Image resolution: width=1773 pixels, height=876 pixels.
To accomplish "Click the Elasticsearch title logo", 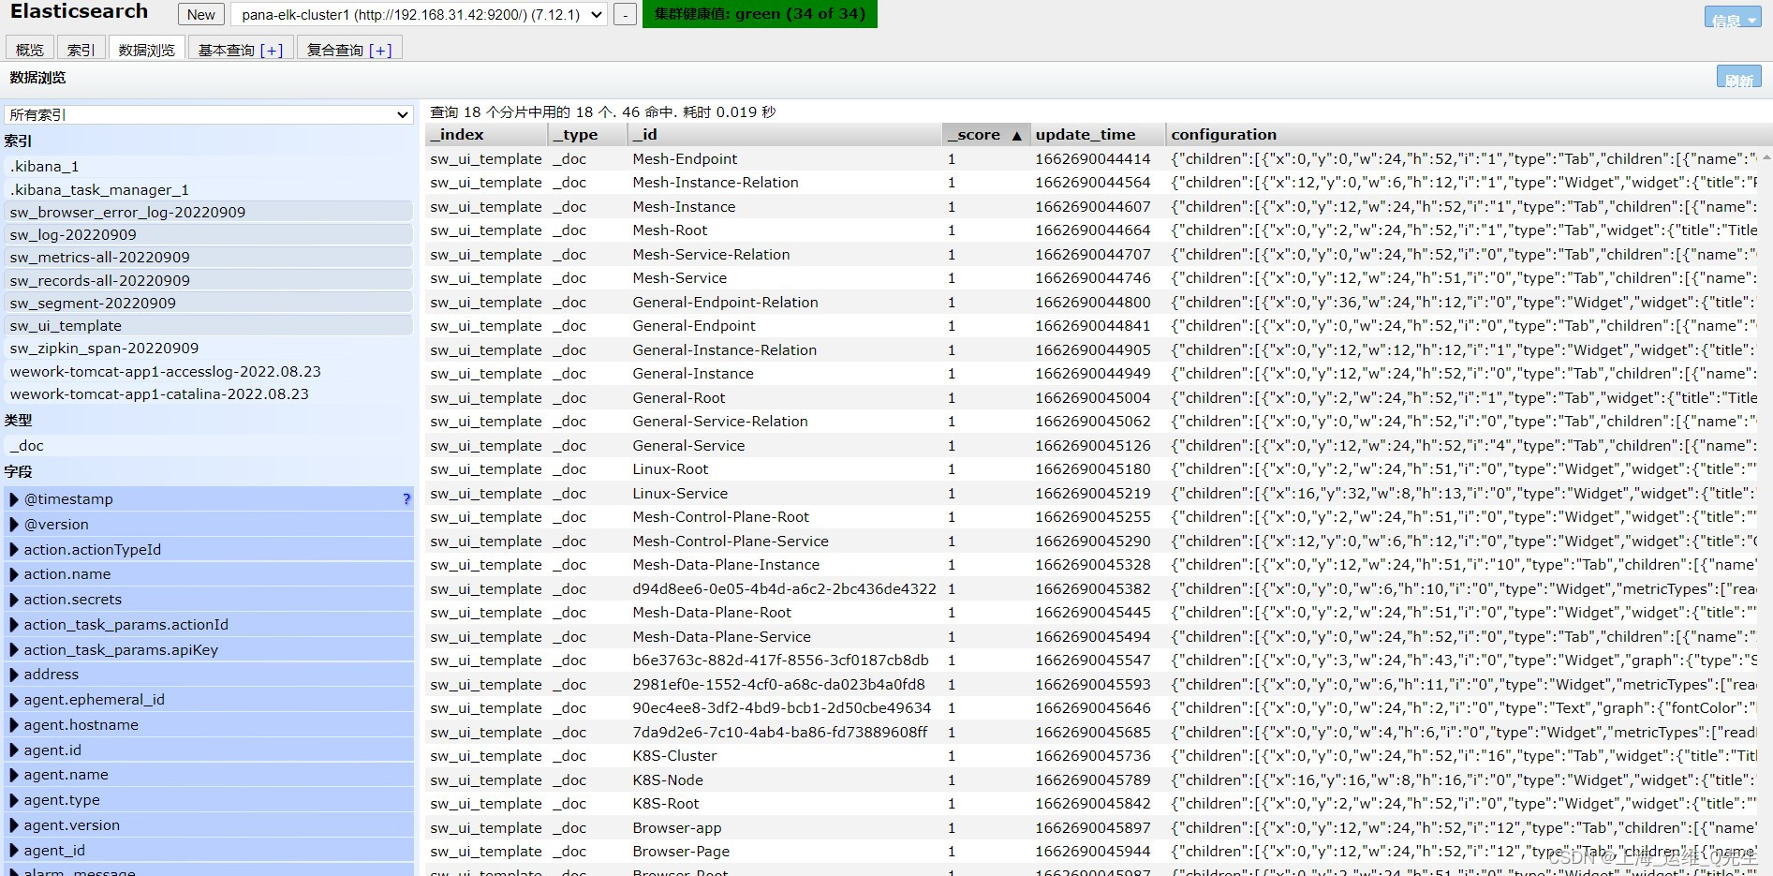I will tap(79, 11).
